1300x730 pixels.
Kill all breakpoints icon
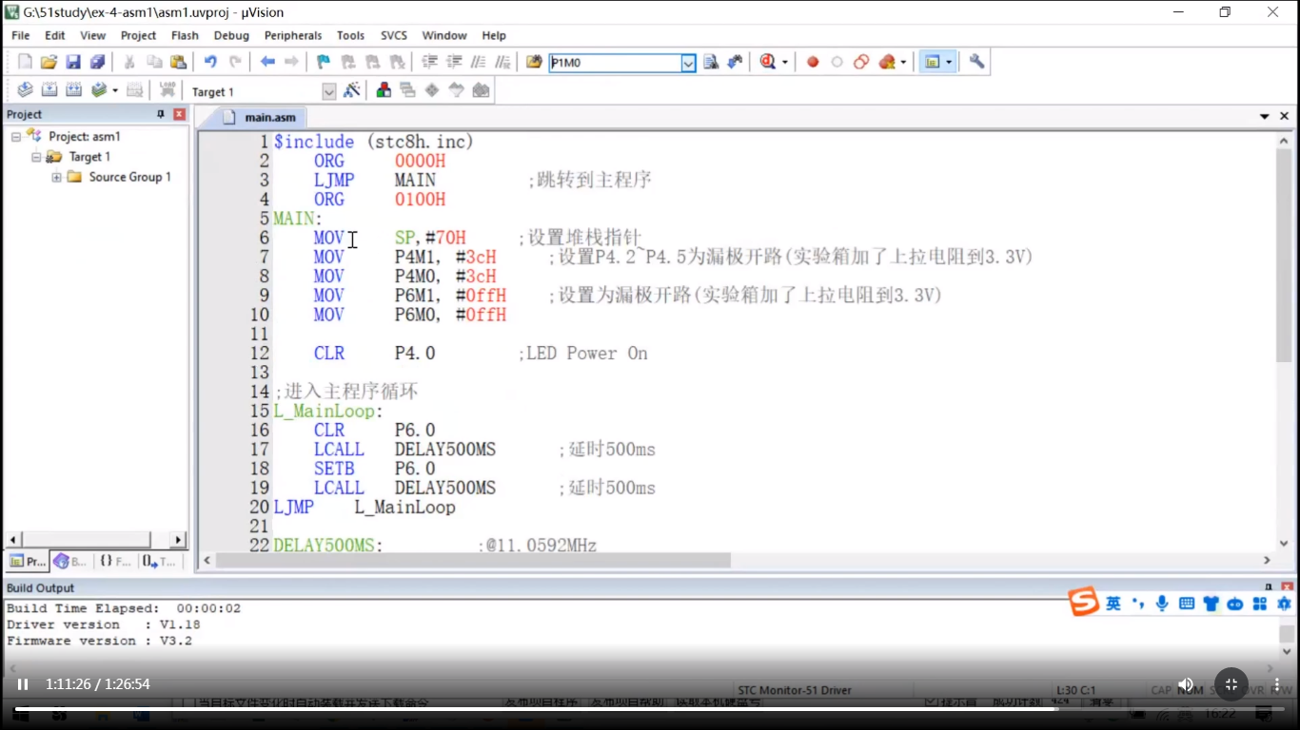pyautogui.click(x=886, y=62)
